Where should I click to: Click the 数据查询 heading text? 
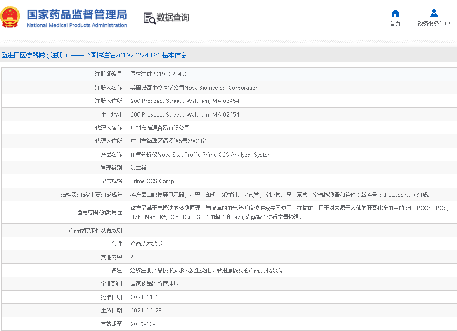(x=173, y=17)
